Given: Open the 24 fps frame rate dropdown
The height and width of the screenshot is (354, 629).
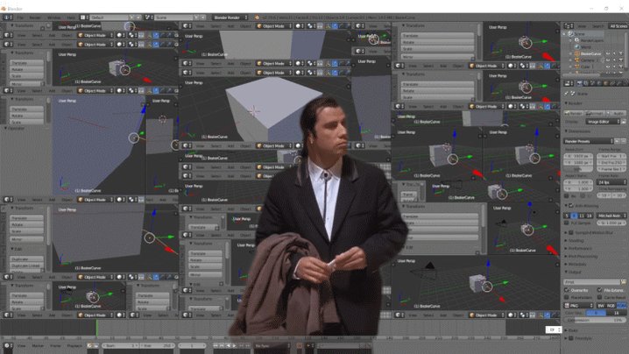Looking at the screenshot, I should click(x=611, y=181).
